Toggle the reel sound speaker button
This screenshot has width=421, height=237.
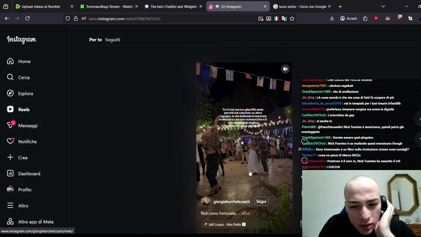(285, 69)
